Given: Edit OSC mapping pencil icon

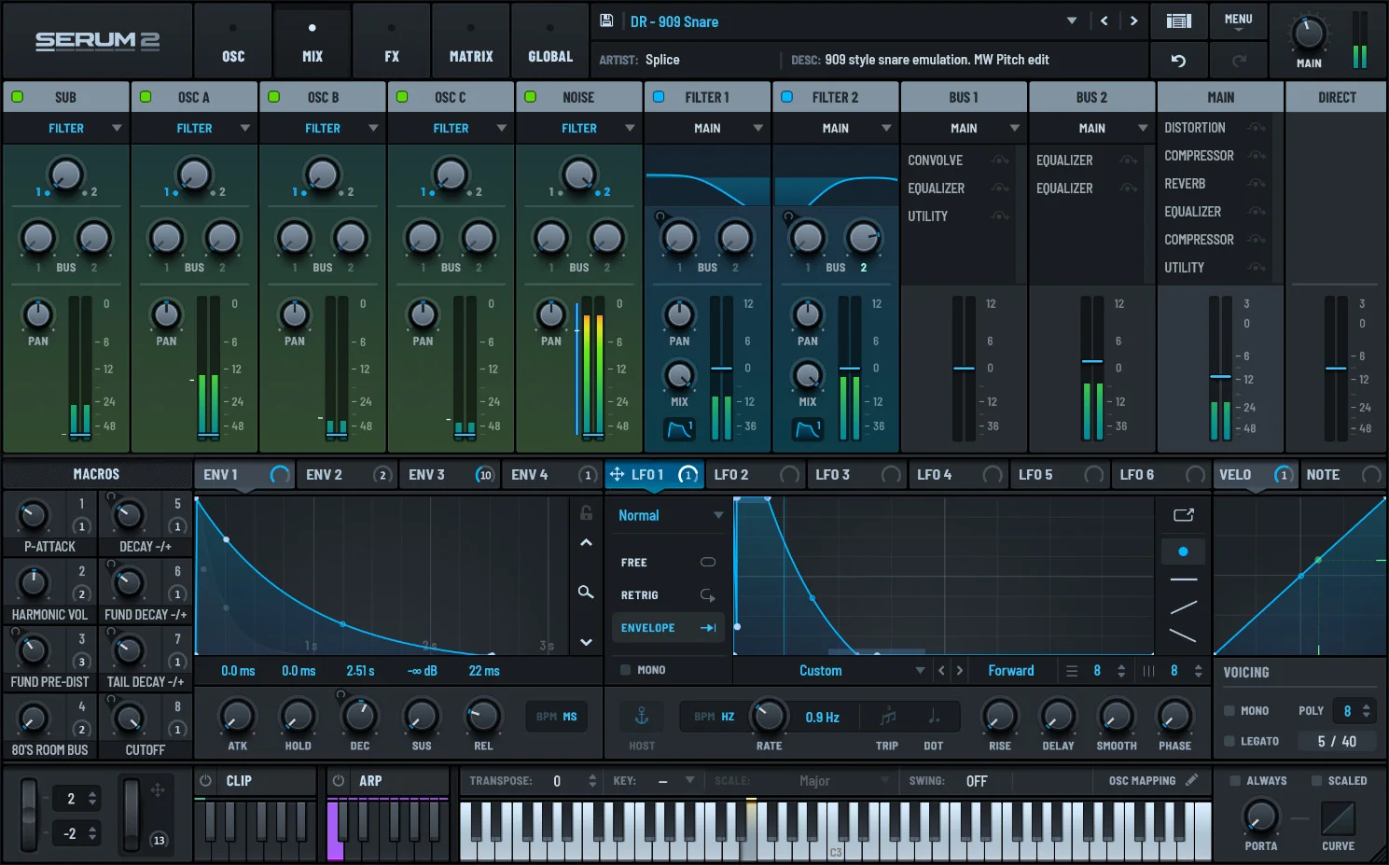Looking at the screenshot, I should click(x=1191, y=780).
